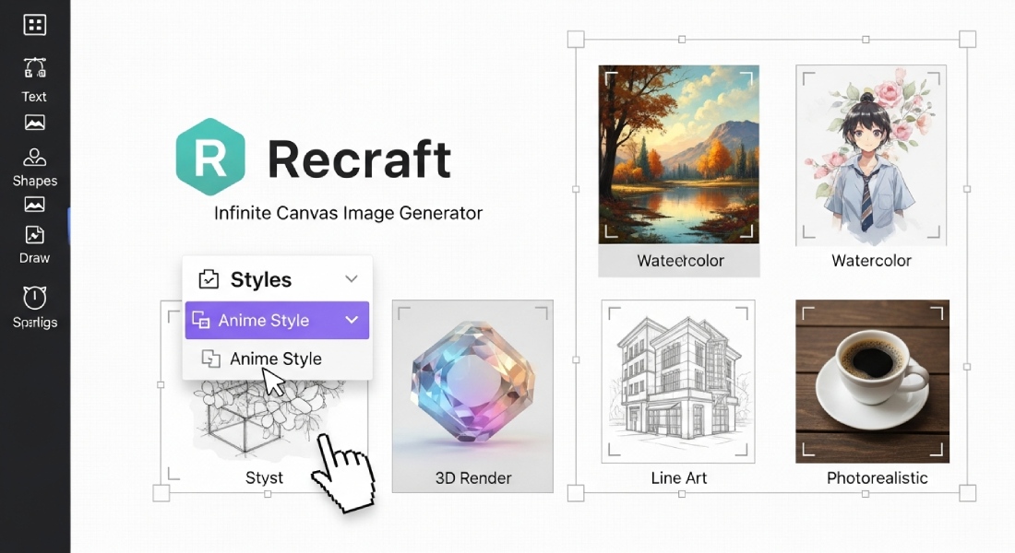
Task: Click the Watercolor caption under anime girl
Action: [x=871, y=261]
